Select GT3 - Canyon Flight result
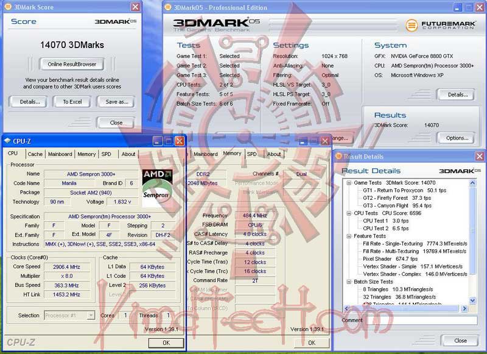Image resolution: width=487 pixels, height=354 pixels. (x=397, y=205)
